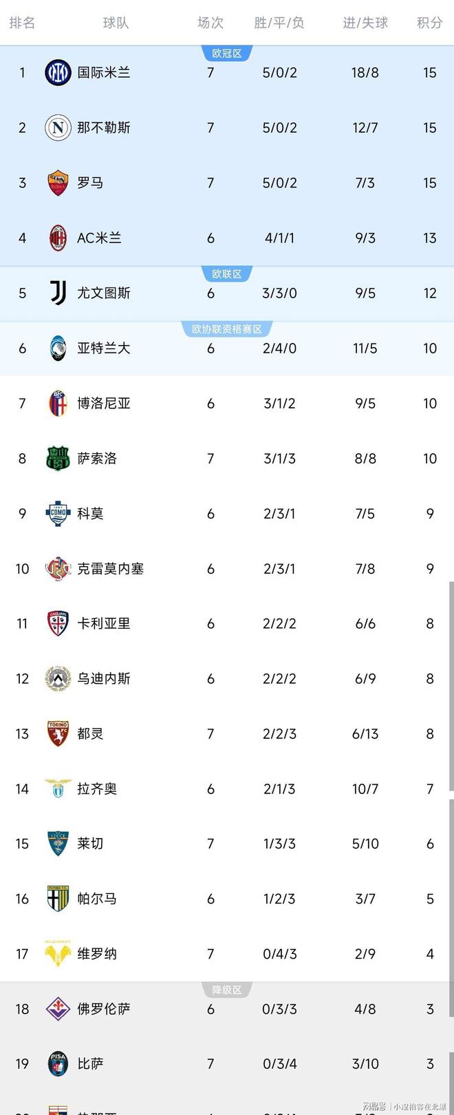Click the 场次 column header
Viewport: 454px width, 1115px height.
pos(210,23)
